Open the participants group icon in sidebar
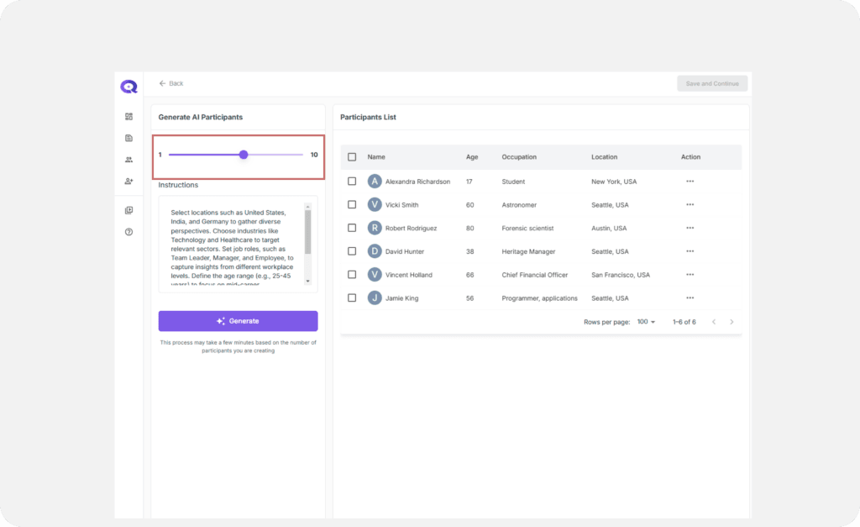The height and width of the screenshot is (527, 860). pyautogui.click(x=128, y=160)
